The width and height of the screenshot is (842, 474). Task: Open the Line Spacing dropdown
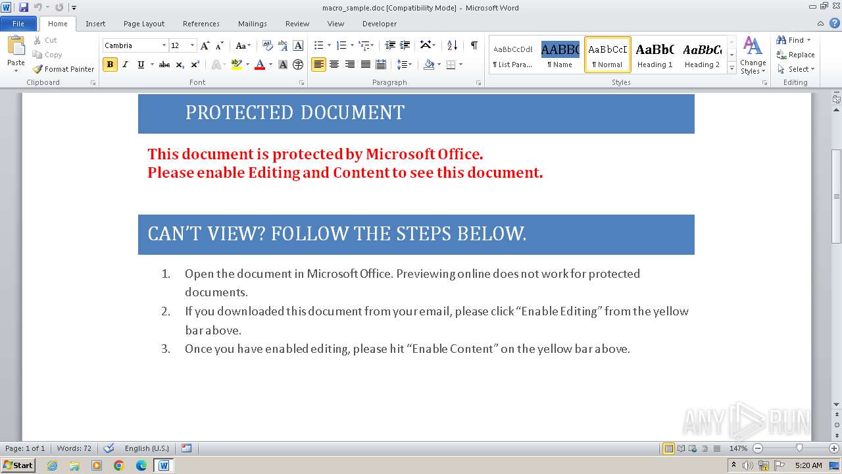tap(405, 65)
